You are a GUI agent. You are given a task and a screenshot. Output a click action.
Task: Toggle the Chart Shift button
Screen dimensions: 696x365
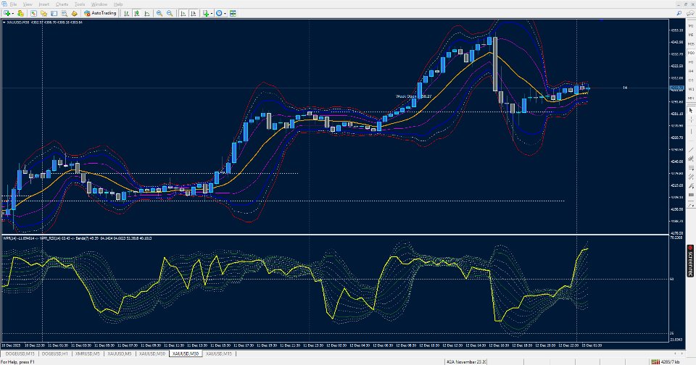point(194,13)
